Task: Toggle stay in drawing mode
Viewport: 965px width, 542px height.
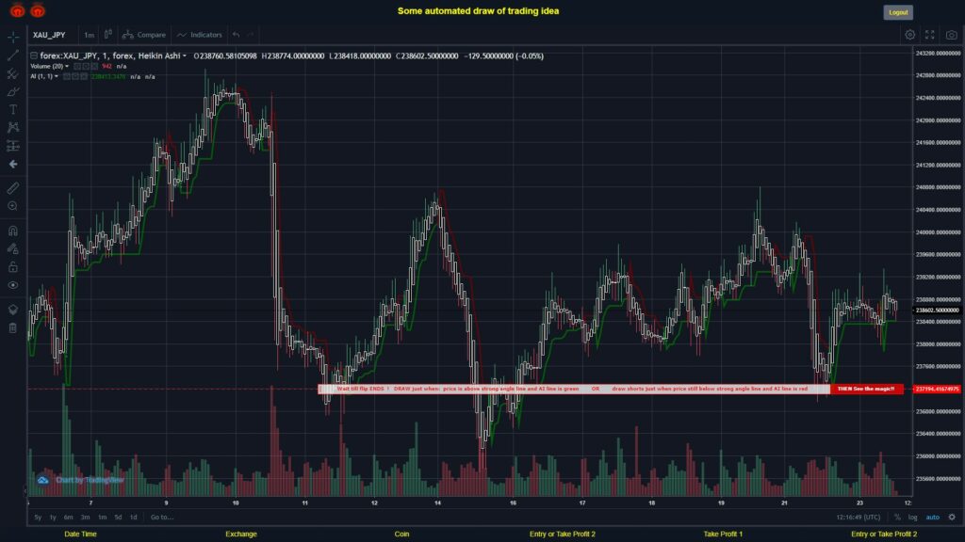Action: 13,248
